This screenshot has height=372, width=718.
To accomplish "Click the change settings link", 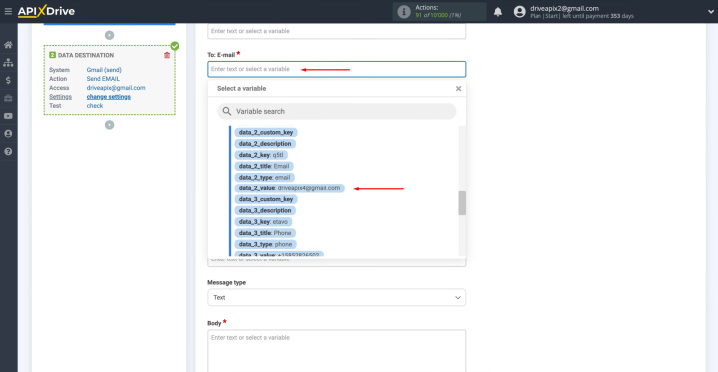I will [109, 97].
